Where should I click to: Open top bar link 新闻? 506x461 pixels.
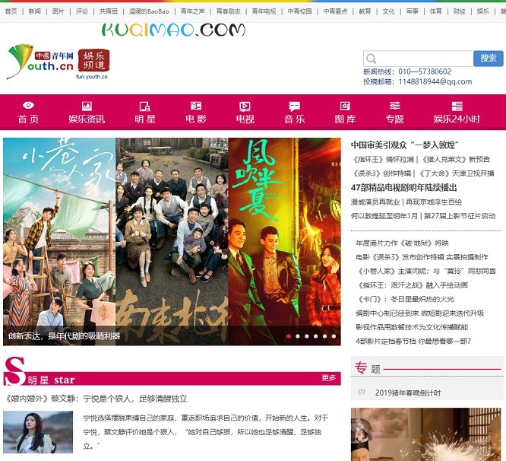(x=34, y=11)
